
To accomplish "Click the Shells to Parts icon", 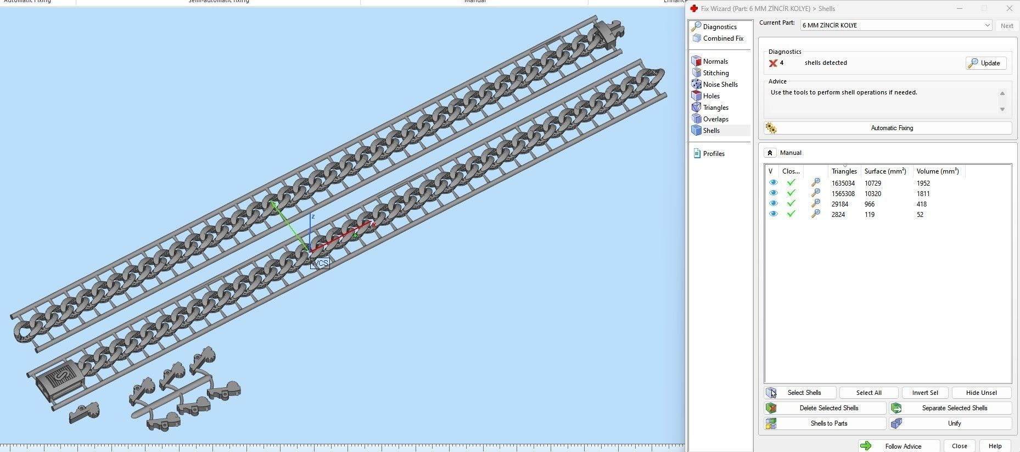I will (771, 423).
